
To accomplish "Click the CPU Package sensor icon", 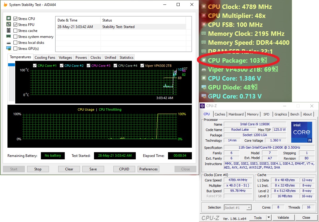I will [x=204, y=60].
